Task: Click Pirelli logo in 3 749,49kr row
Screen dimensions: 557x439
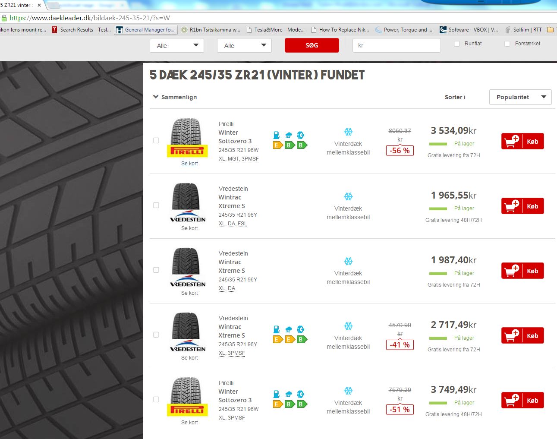Action: coord(187,410)
